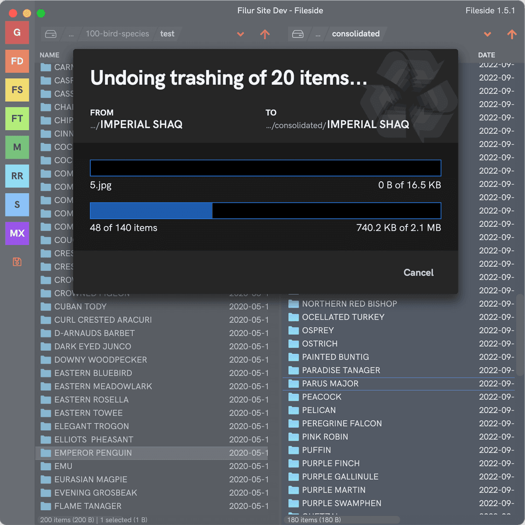Screen dimensions: 525x525
Task: Open the G workspace tile
Action: click(x=17, y=32)
